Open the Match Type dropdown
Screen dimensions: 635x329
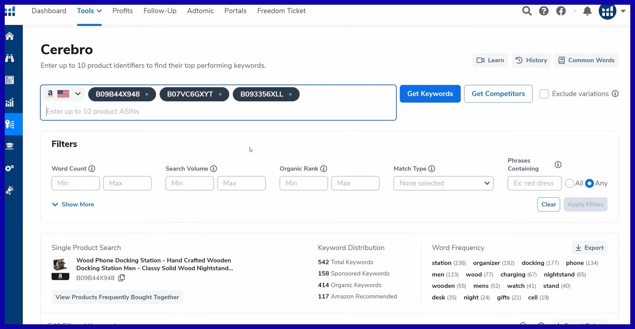click(443, 183)
